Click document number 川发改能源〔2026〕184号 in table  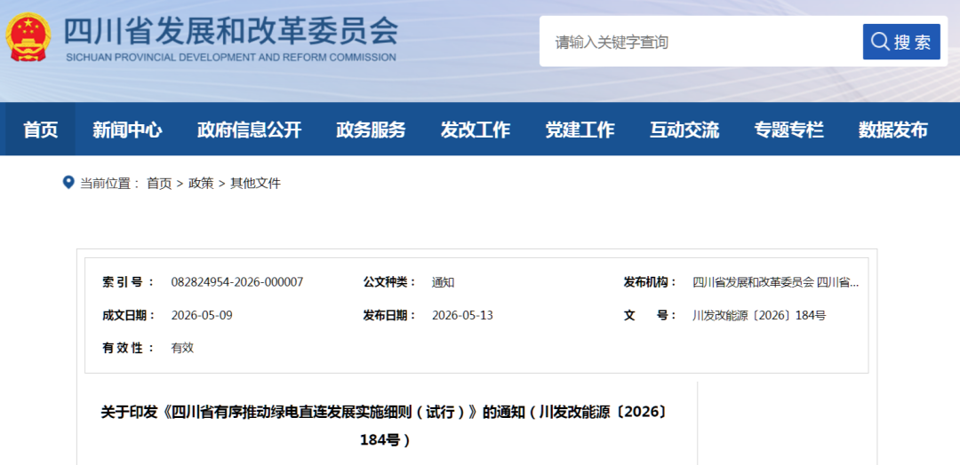(x=759, y=315)
